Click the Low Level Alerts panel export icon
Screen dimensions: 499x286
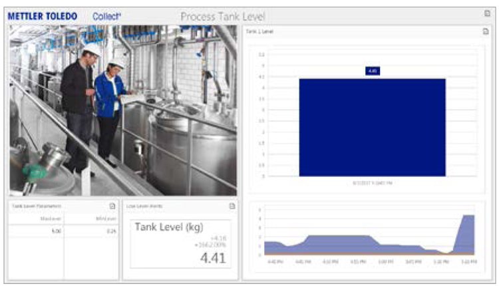coord(232,206)
